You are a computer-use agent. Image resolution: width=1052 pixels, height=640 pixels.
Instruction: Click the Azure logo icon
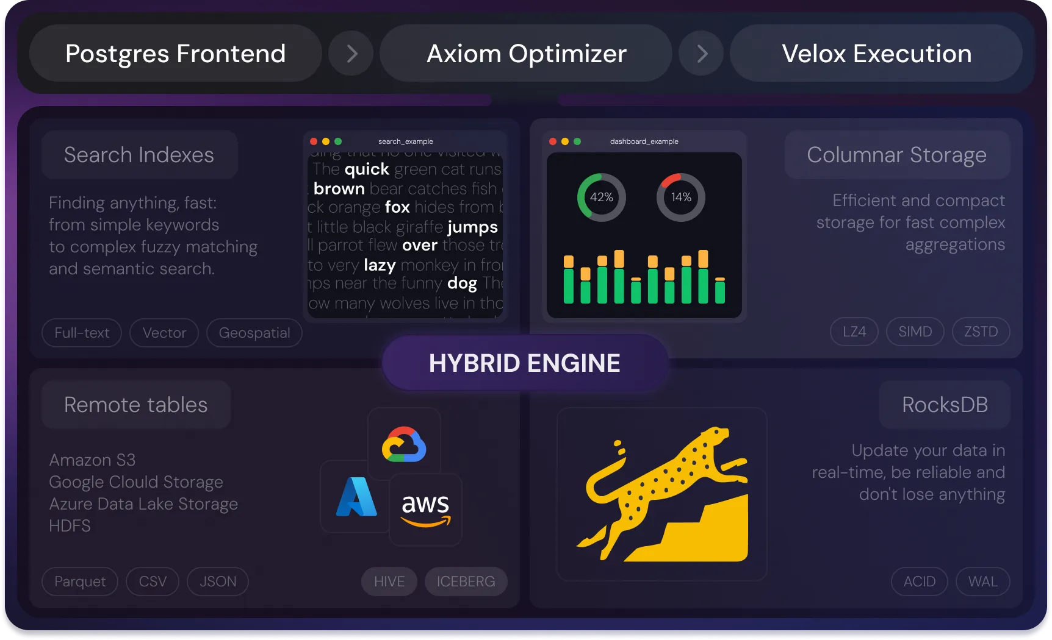tap(356, 497)
